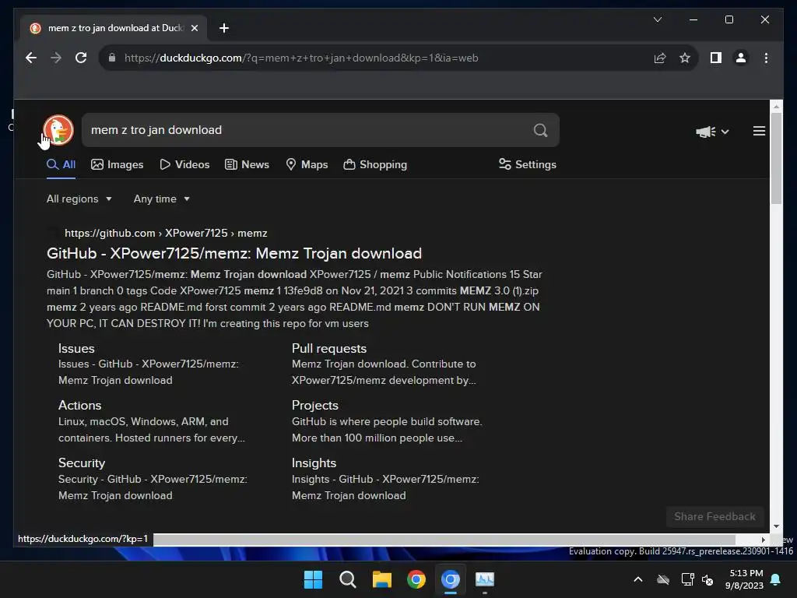Screen dimensions: 797x598
Task: Show hidden system tray icons chevron
Action: pos(638,579)
